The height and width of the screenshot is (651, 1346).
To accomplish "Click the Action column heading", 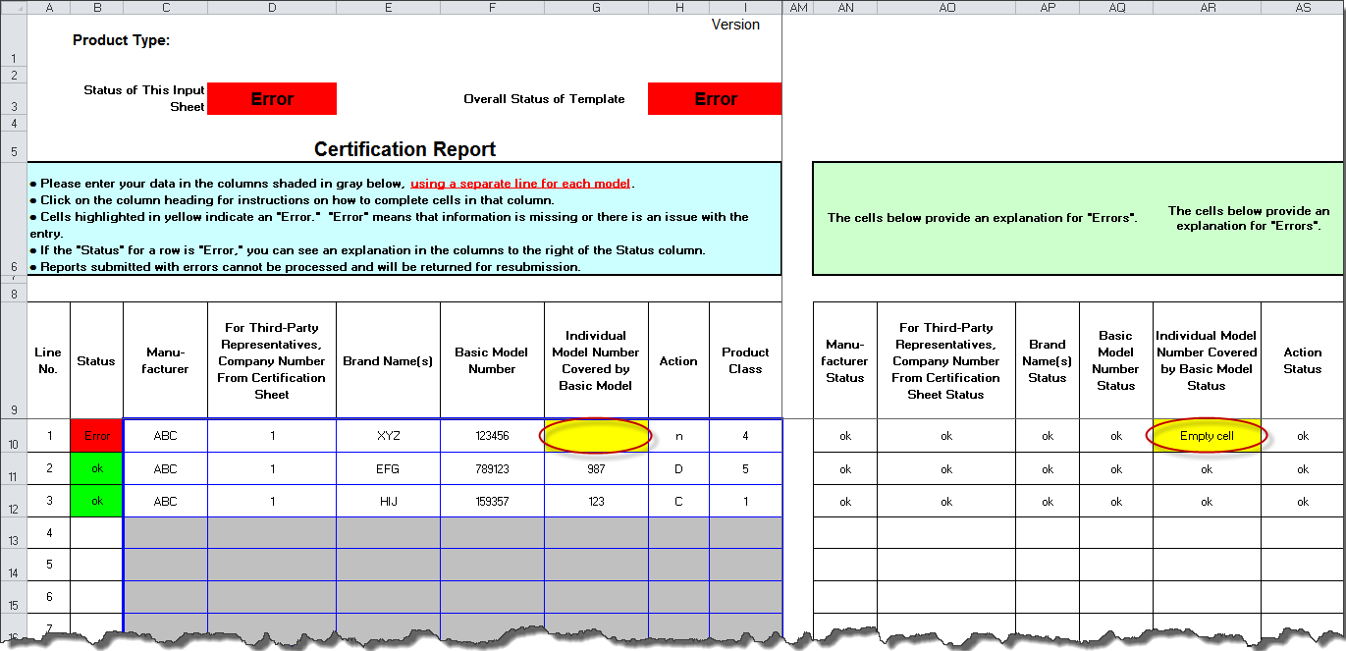I will (x=678, y=361).
